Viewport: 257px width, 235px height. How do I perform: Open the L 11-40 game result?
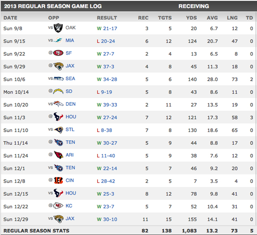pos(106,156)
